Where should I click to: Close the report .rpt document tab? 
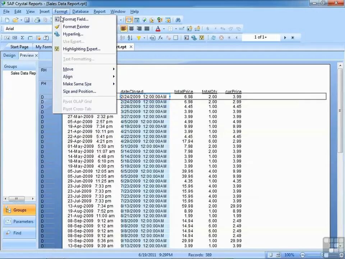[x=131, y=47]
